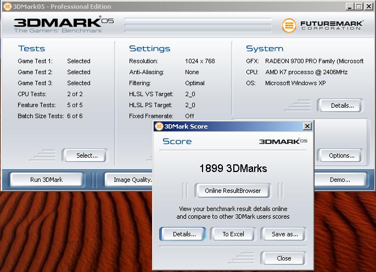
Task: Click the Game Test 1 'Selected' value
Action: tap(78, 61)
